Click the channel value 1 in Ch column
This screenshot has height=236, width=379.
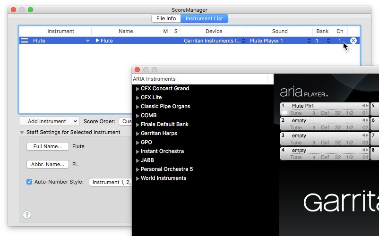[x=340, y=41]
